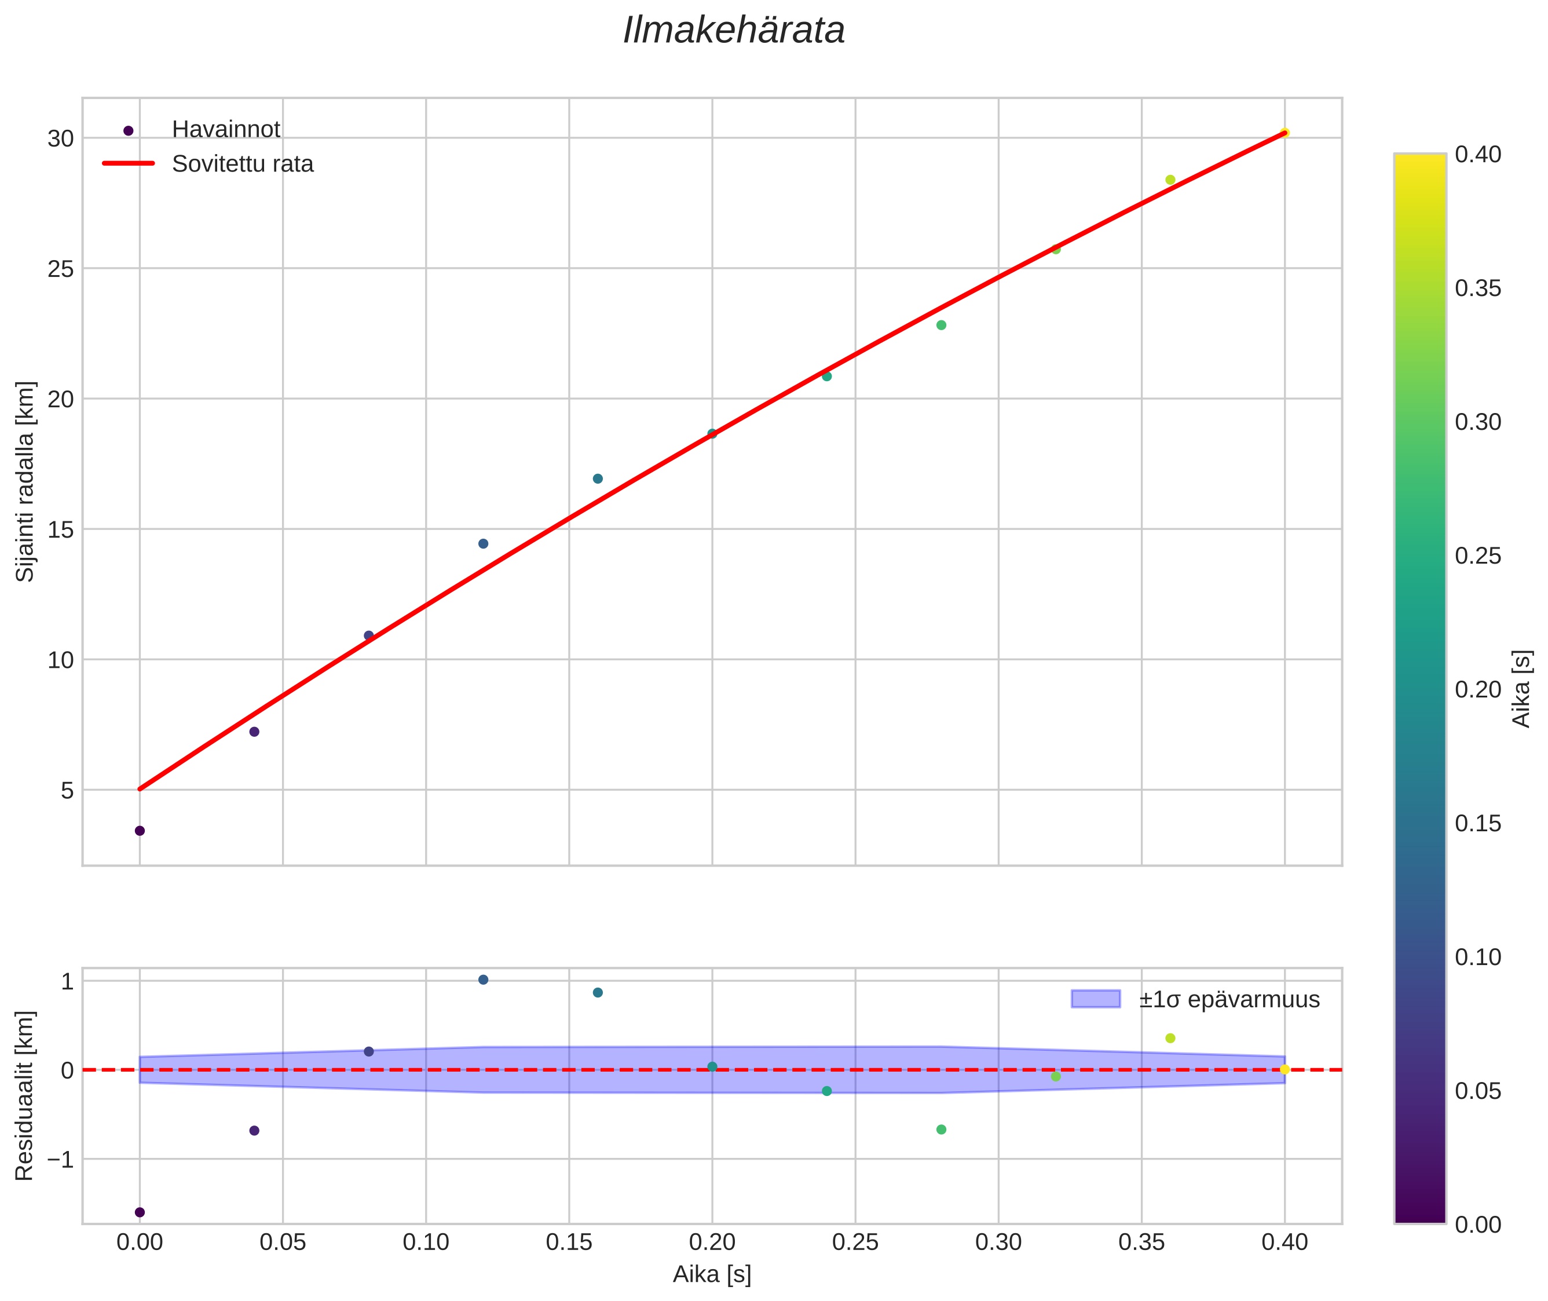Click the residual point at time 0.36
Image resolution: width=1548 pixels, height=1301 pixels.
coord(1170,1039)
